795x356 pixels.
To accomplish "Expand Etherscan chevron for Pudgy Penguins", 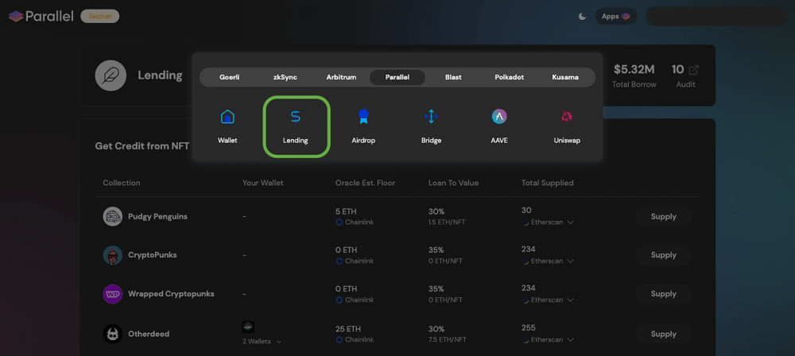I will pyautogui.click(x=570, y=222).
